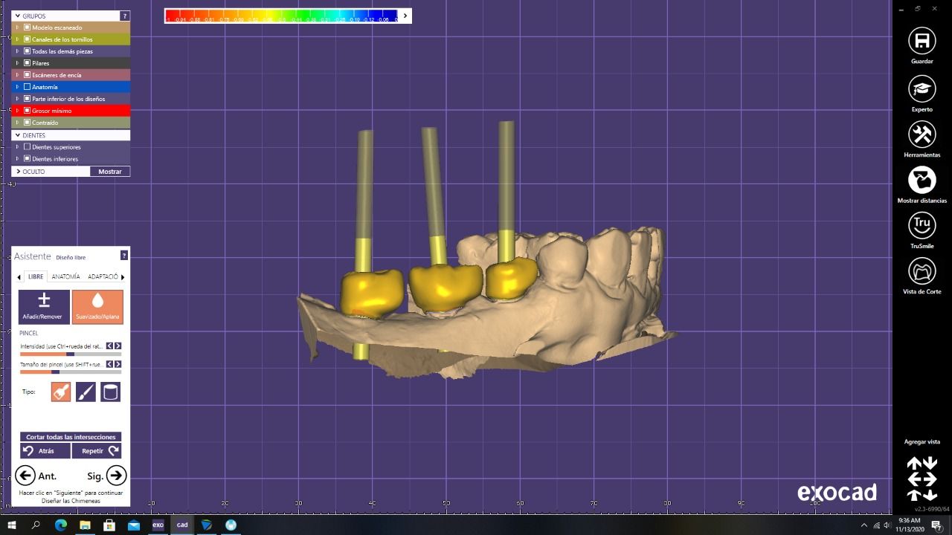Select the Añadir/Remover tool
Image resolution: width=952 pixels, height=535 pixels.
tap(44, 306)
